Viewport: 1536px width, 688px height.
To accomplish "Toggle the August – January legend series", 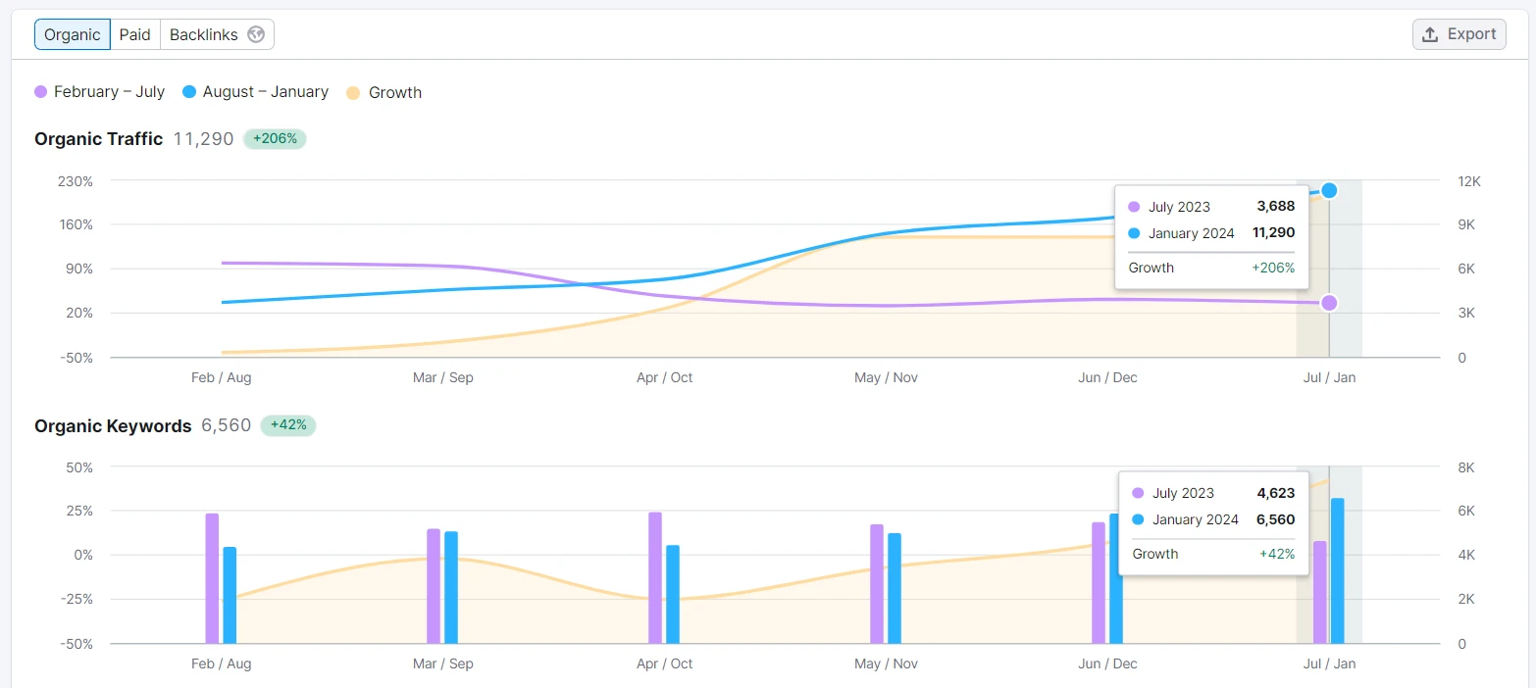I will pyautogui.click(x=255, y=91).
